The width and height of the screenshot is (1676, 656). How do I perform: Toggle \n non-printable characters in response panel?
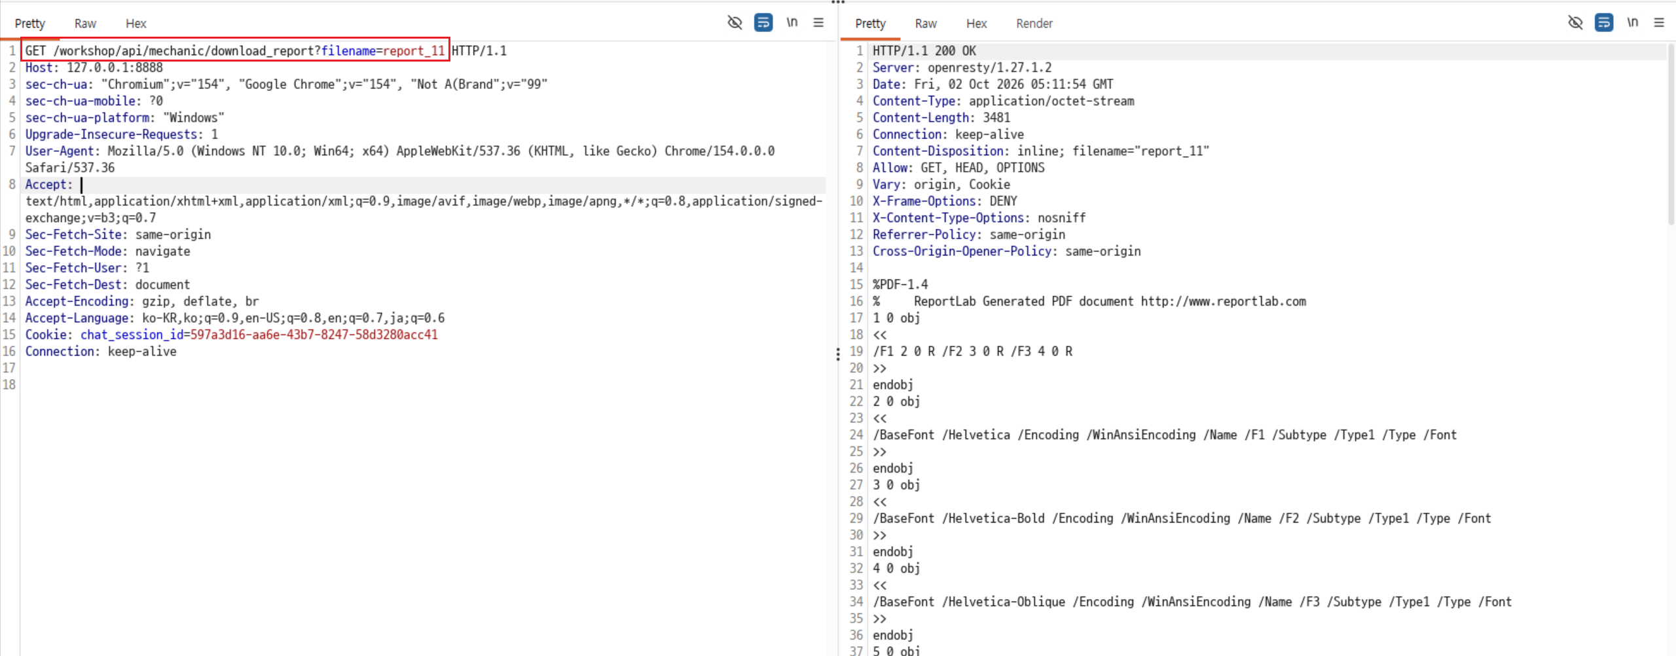1633,23
